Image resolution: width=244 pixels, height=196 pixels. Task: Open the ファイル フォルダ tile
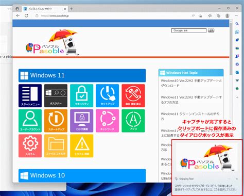56,146
